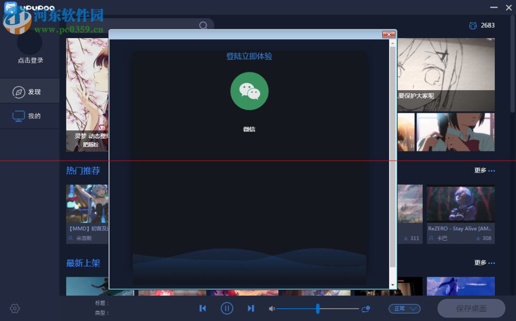Click the search input field
This screenshot has width=516, height=321.
140,25
